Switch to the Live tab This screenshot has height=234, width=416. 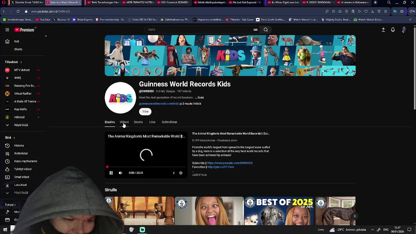pyautogui.click(x=152, y=122)
